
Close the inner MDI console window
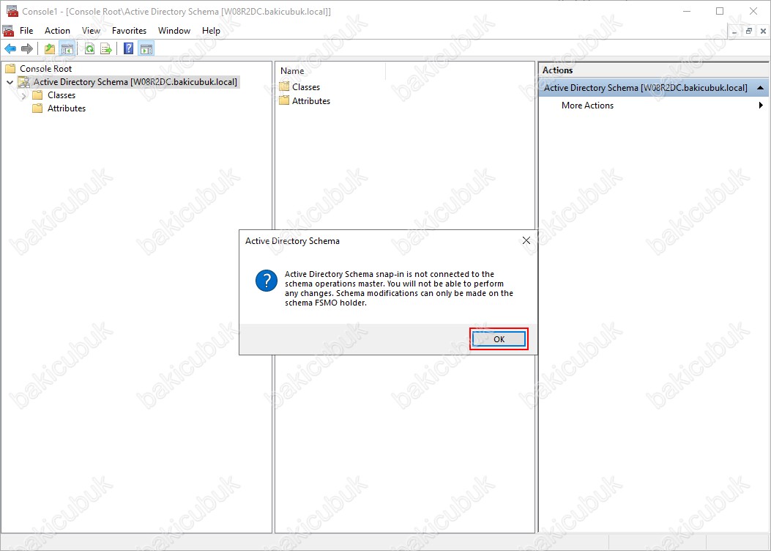click(763, 31)
